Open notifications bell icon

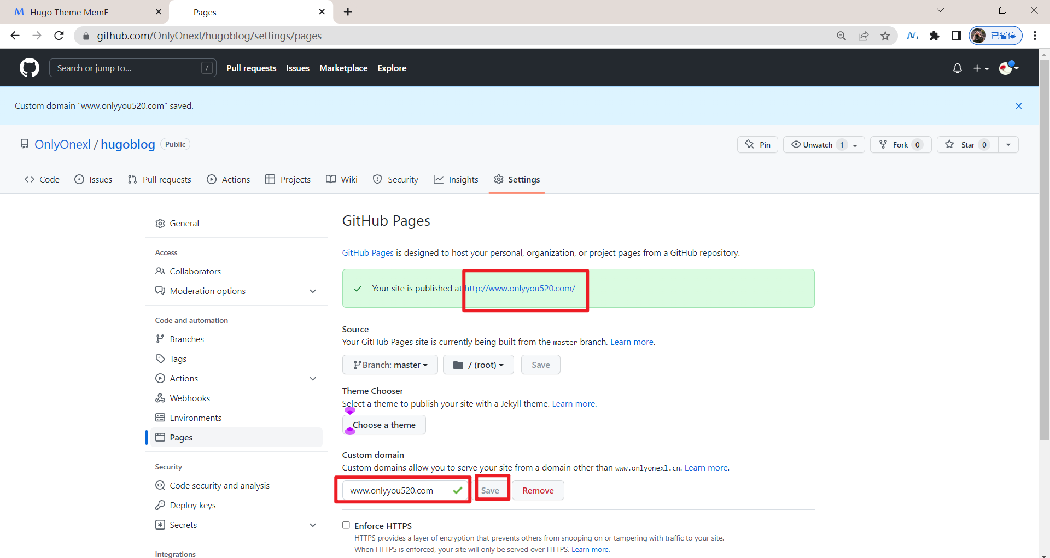click(x=957, y=68)
